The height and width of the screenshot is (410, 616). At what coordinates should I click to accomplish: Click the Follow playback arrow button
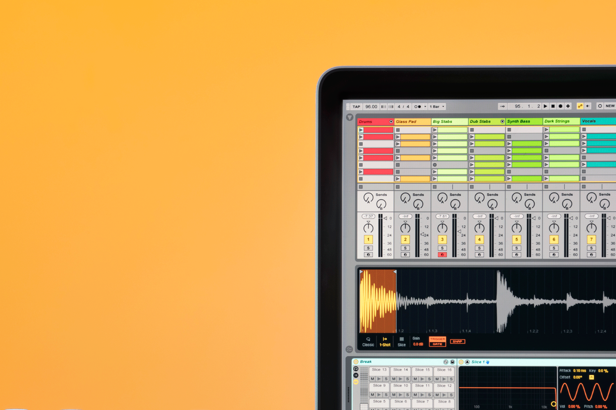coord(502,106)
